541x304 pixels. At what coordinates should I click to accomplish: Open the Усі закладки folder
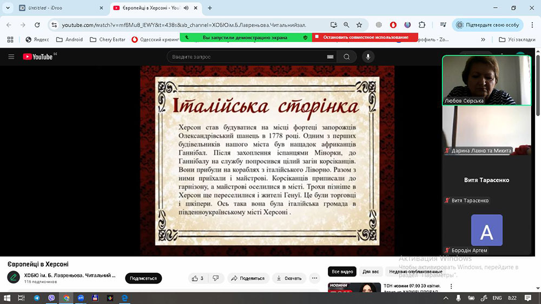(x=517, y=39)
